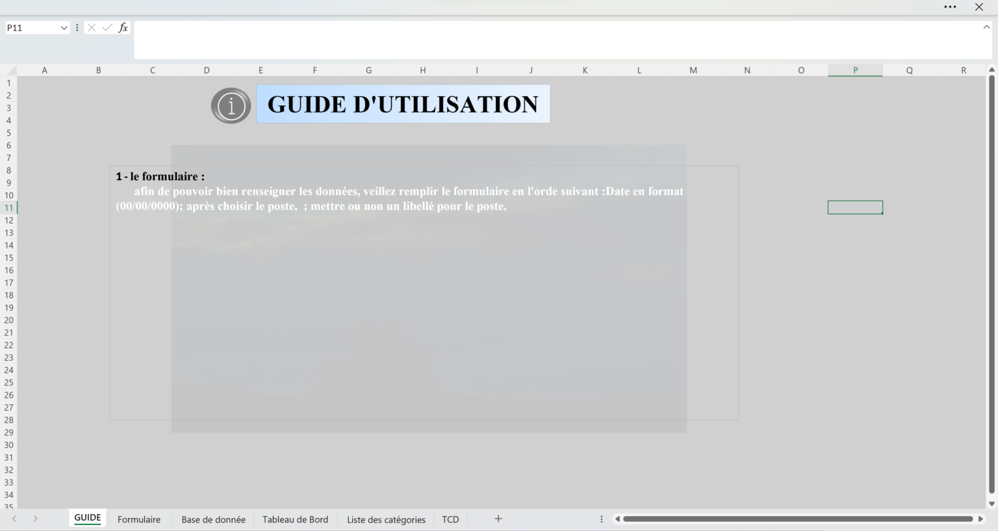Click the GUIDE D'UTILISATION title button
Screen dimensions: 998x531
click(403, 104)
